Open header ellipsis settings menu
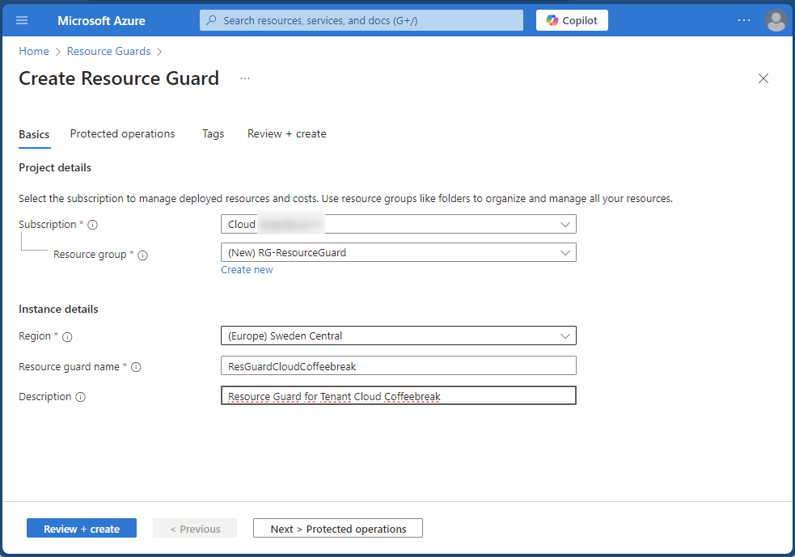This screenshot has width=795, height=557. [x=744, y=20]
